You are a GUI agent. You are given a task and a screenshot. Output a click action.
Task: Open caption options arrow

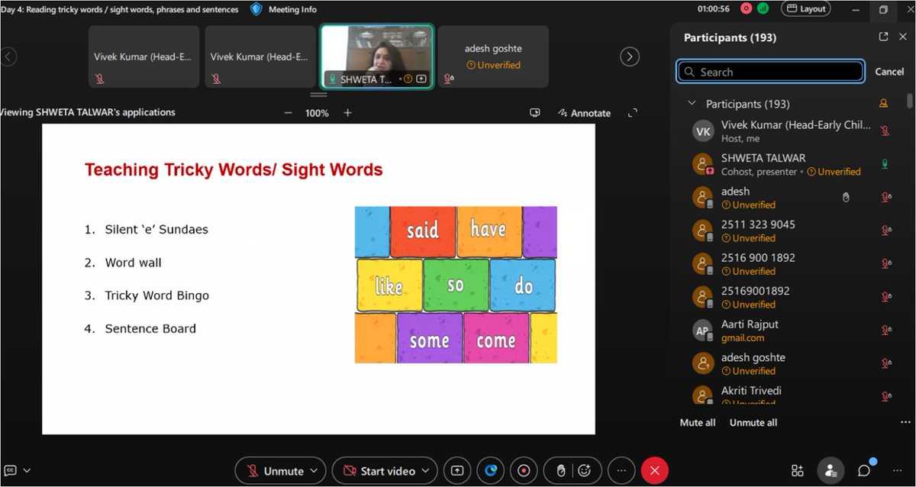coord(27,470)
